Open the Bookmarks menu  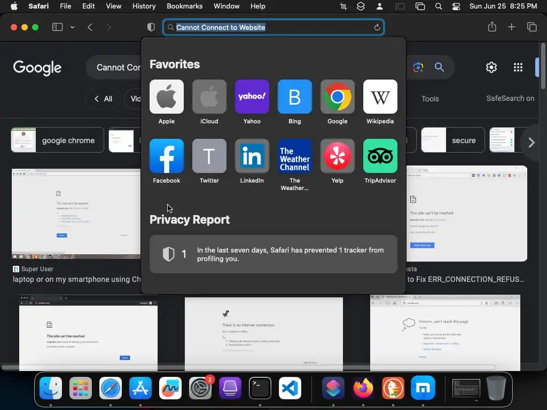(184, 6)
